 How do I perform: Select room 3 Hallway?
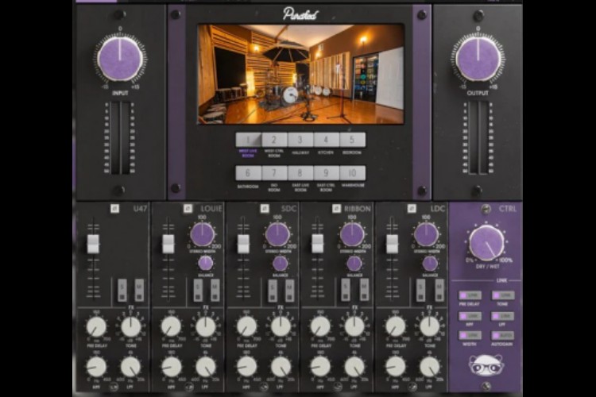click(300, 140)
